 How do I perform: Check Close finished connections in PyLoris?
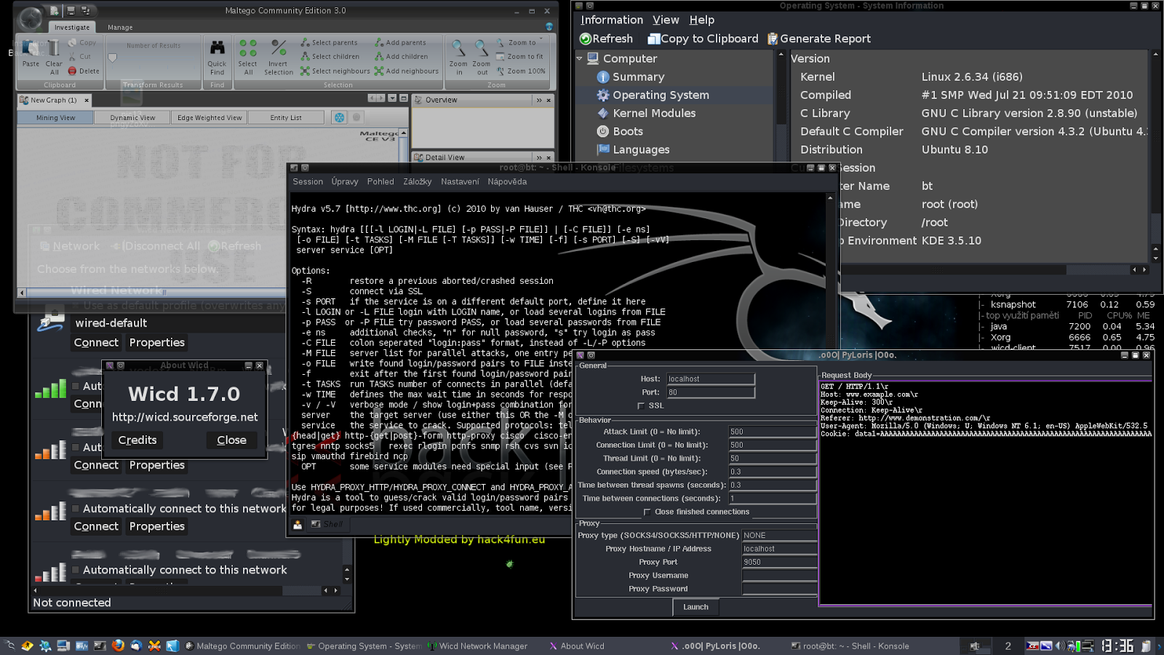pyautogui.click(x=647, y=512)
